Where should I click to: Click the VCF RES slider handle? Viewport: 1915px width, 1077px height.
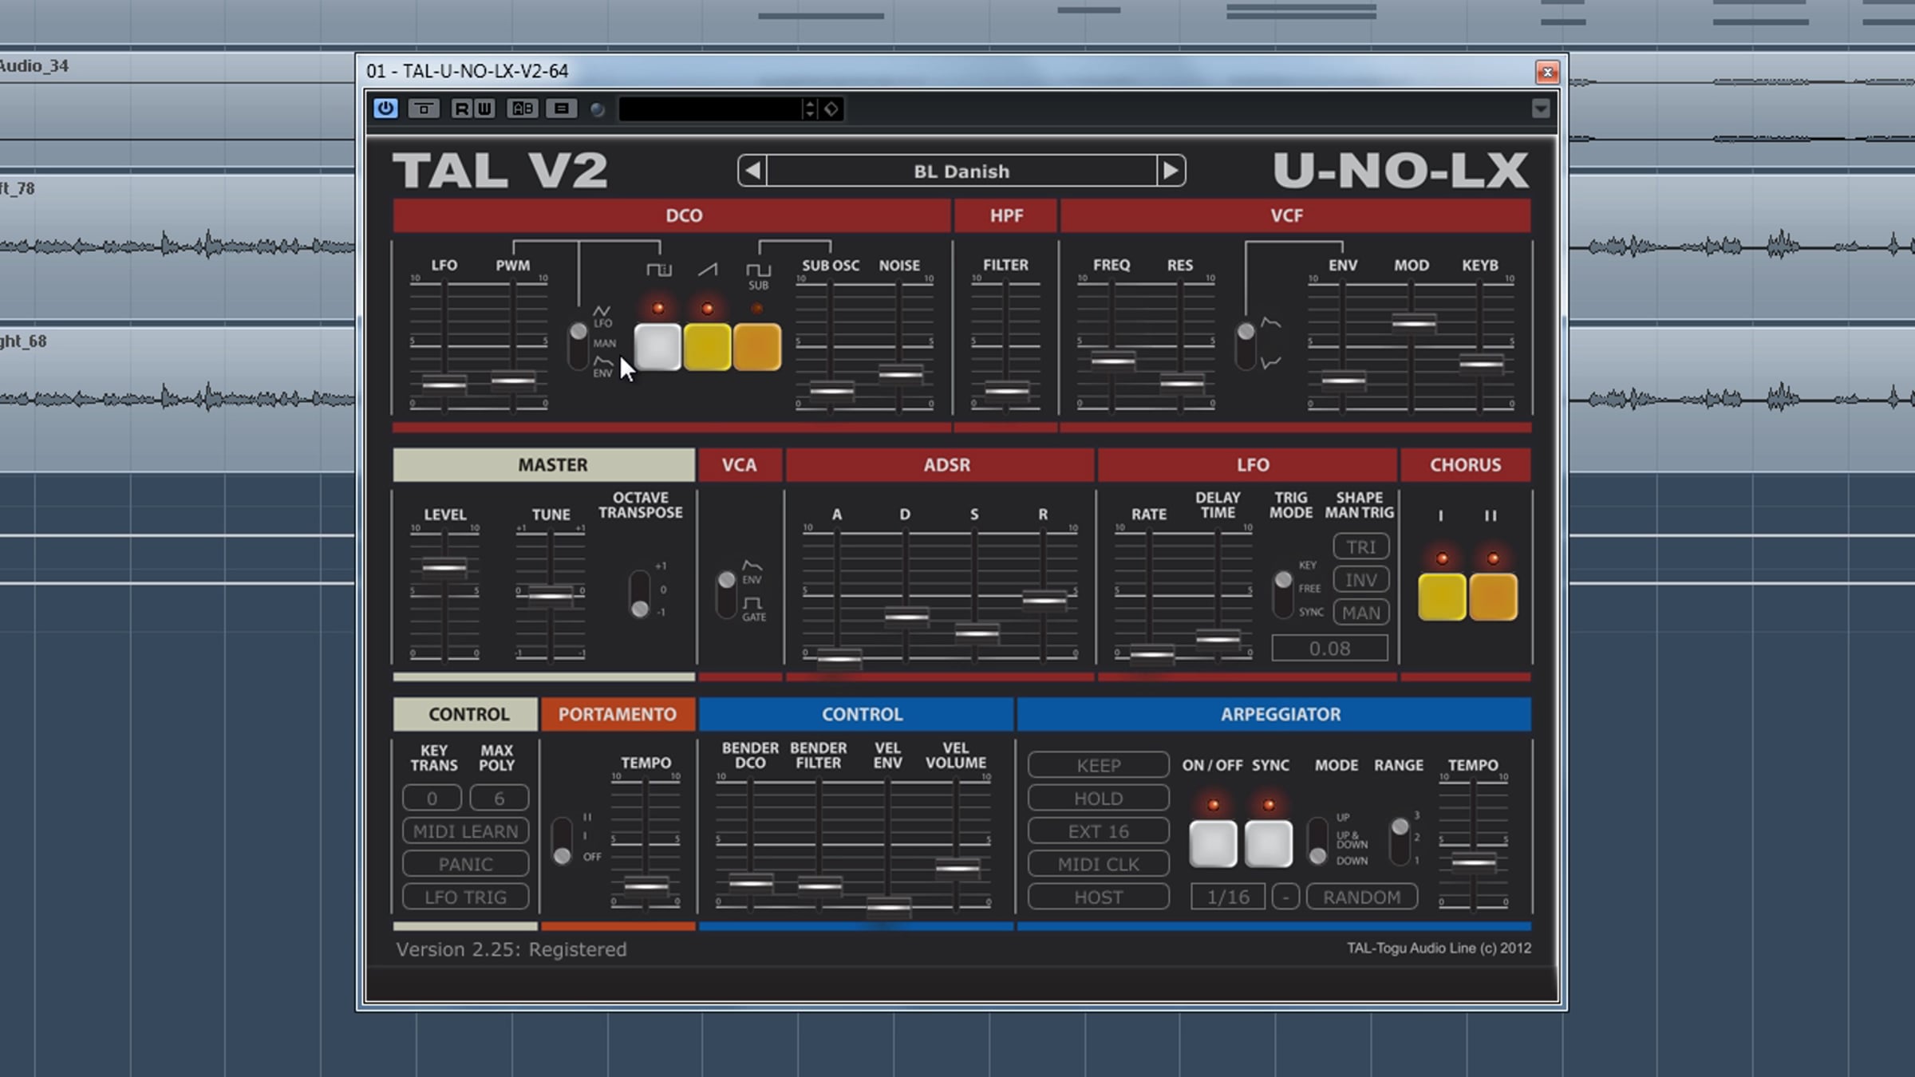pos(1182,383)
